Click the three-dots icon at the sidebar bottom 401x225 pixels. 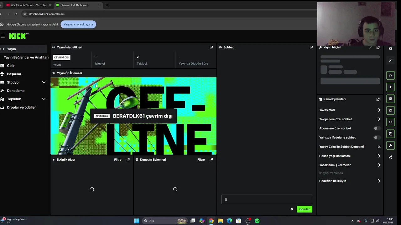(390, 157)
